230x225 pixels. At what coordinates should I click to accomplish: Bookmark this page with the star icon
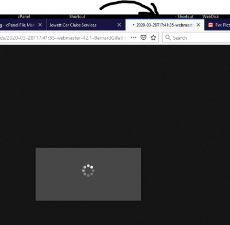click(153, 37)
